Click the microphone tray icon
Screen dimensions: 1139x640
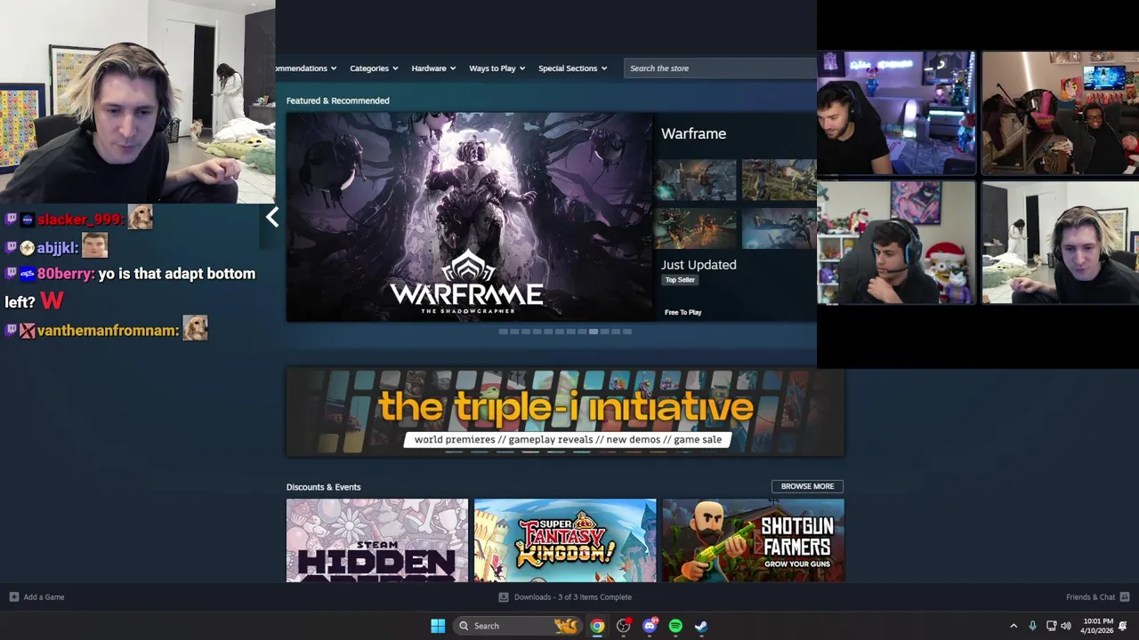1032,626
